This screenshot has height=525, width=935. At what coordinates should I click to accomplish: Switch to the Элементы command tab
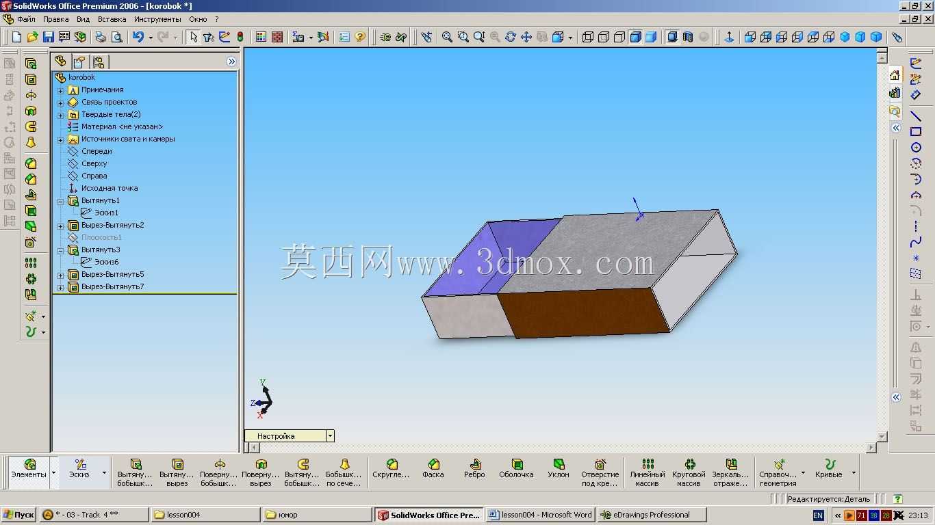click(29, 473)
